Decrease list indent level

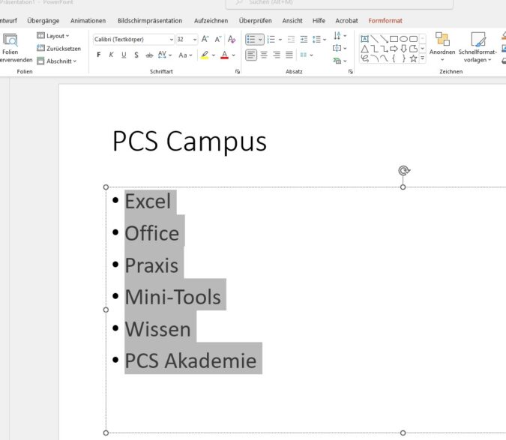click(x=291, y=40)
